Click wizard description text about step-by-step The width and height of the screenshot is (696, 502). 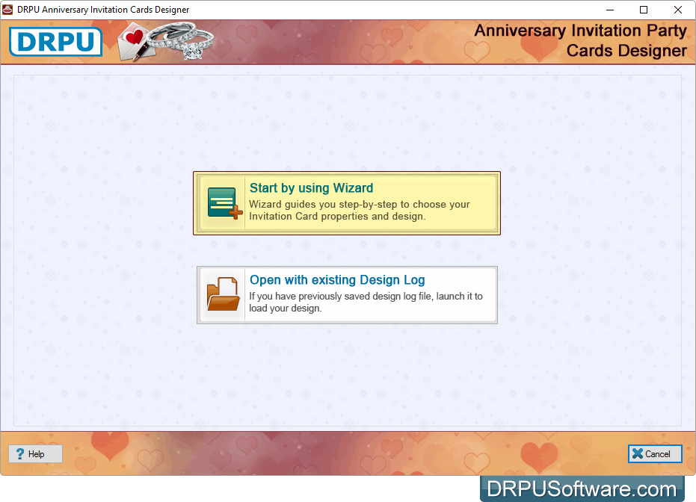[x=359, y=210]
